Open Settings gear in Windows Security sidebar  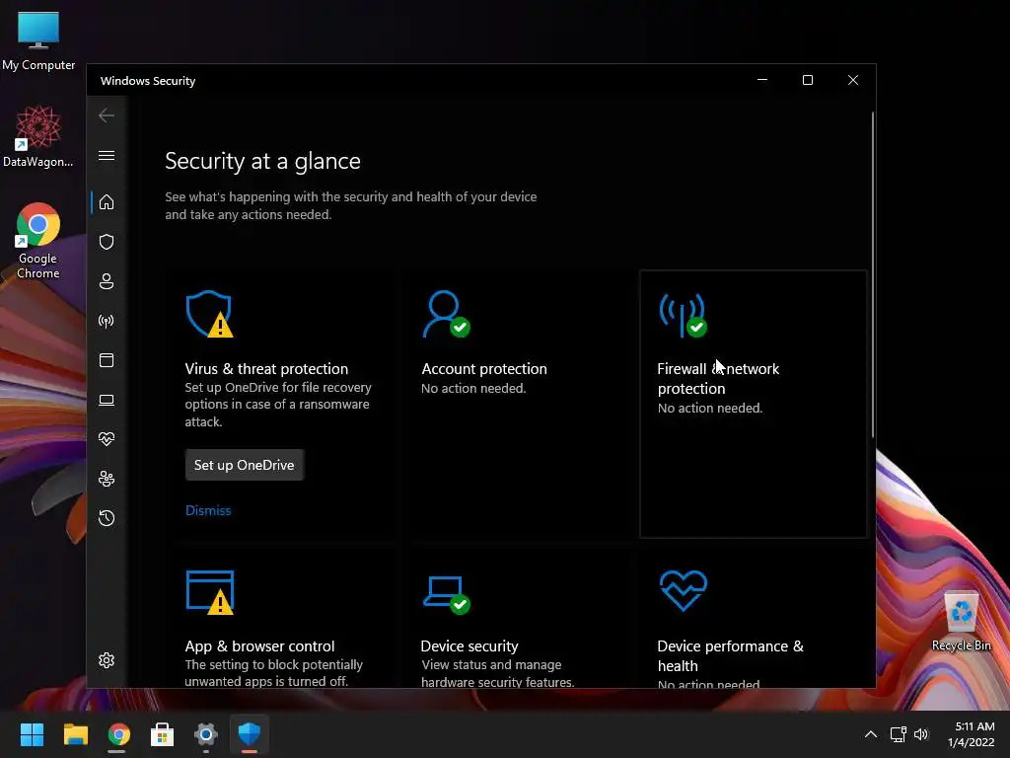pyautogui.click(x=107, y=660)
